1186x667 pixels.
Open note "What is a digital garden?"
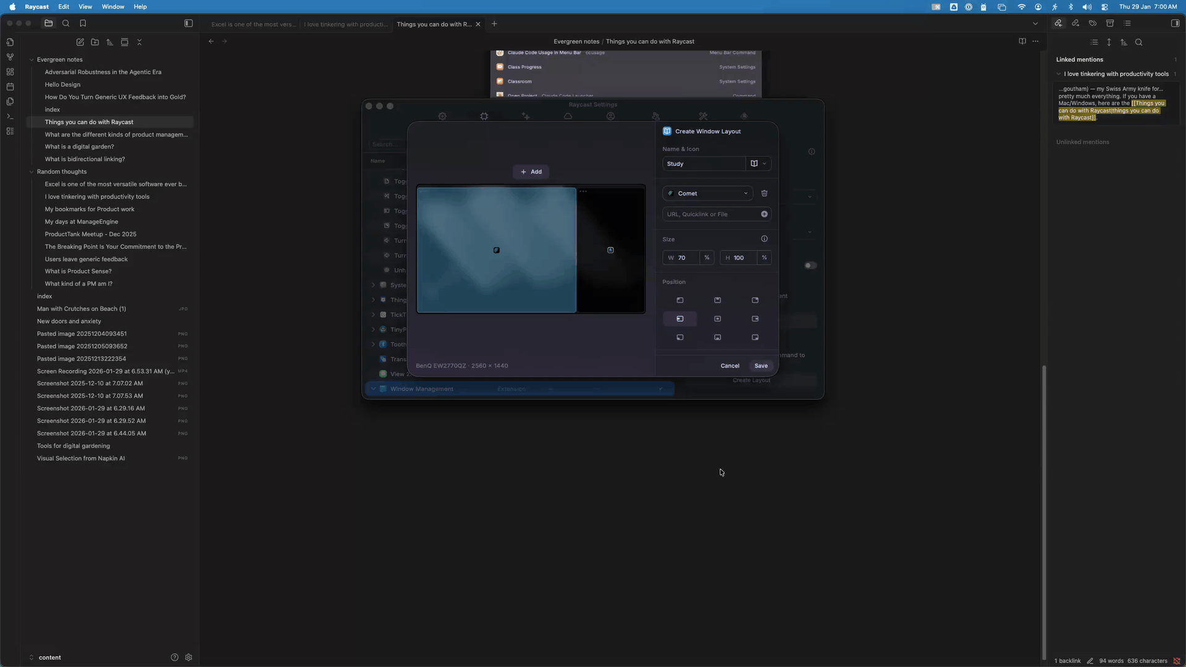click(x=79, y=146)
